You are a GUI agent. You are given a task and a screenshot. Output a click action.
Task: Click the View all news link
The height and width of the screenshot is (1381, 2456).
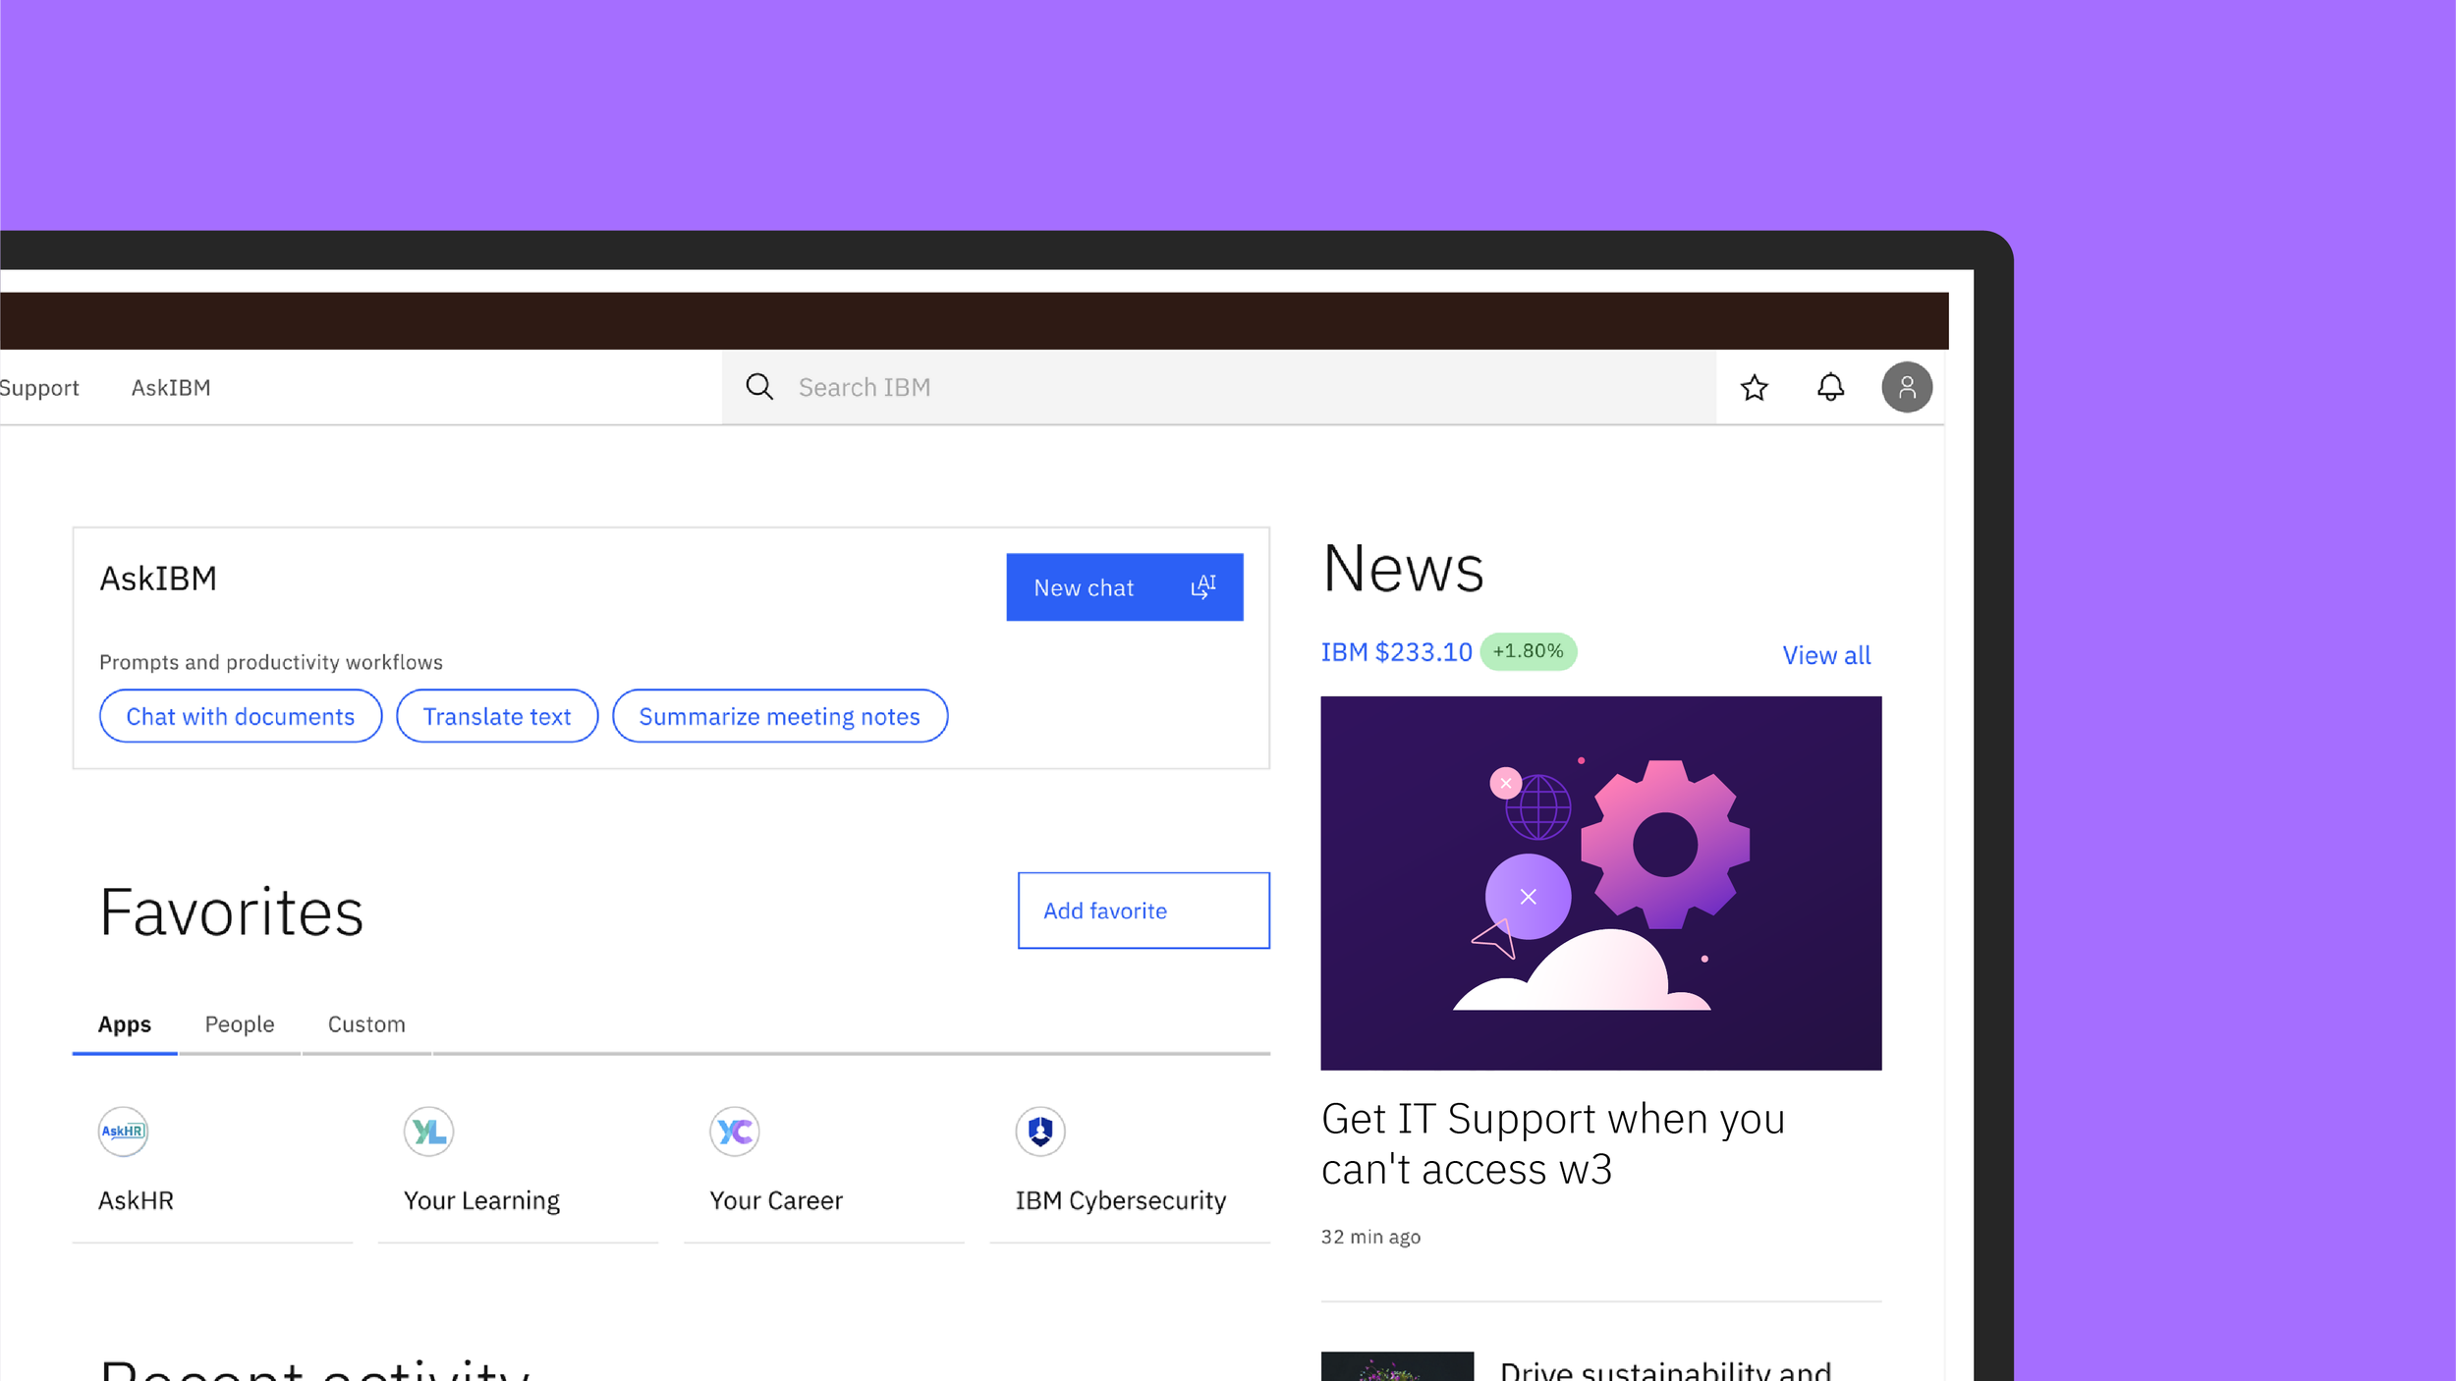1826,655
